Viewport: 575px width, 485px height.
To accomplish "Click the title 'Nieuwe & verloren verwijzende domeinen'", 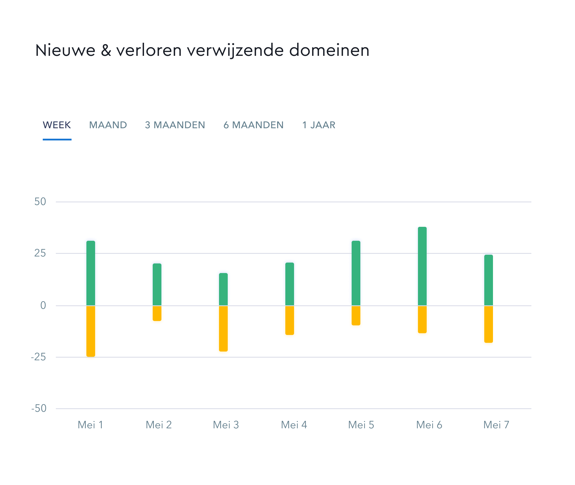I will click(202, 50).
